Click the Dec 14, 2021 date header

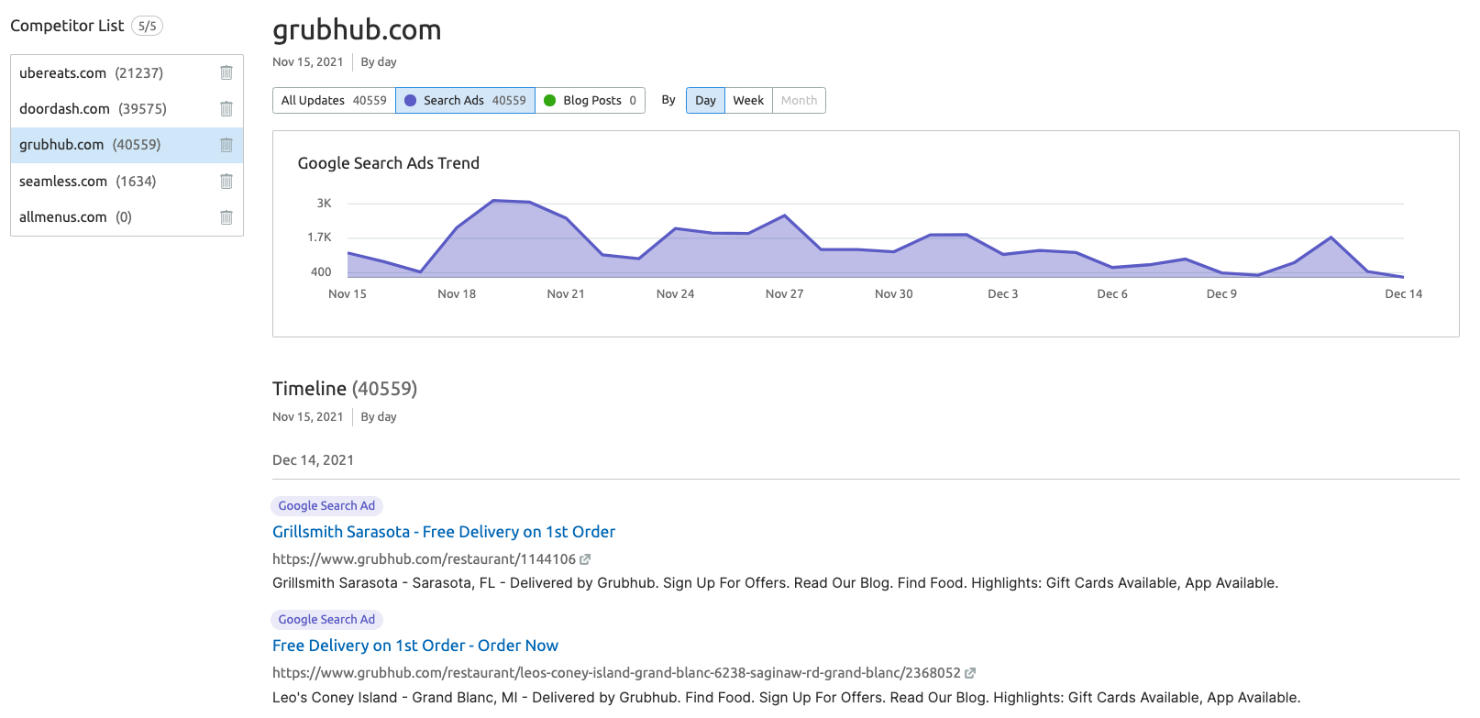tap(313, 460)
